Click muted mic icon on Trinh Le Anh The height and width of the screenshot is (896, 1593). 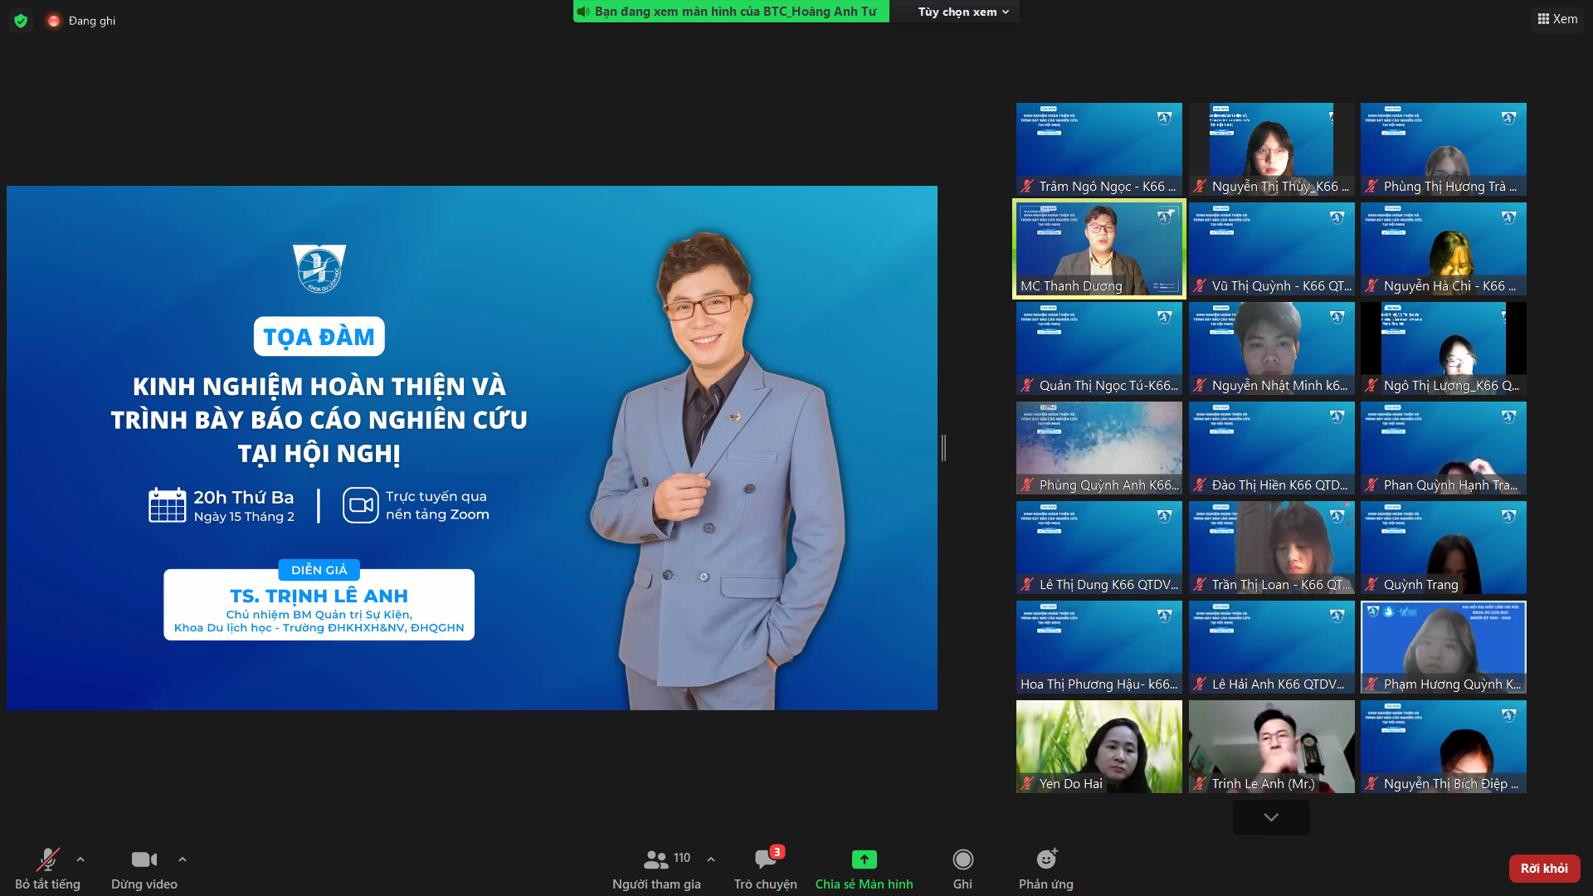1200,784
